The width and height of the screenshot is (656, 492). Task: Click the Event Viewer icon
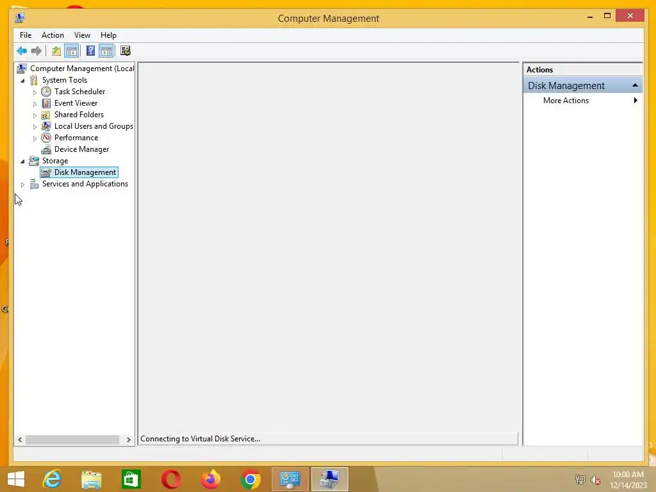pyautogui.click(x=46, y=103)
